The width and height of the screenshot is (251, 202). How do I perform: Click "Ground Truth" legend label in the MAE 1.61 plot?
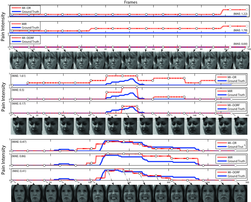pos(236,81)
